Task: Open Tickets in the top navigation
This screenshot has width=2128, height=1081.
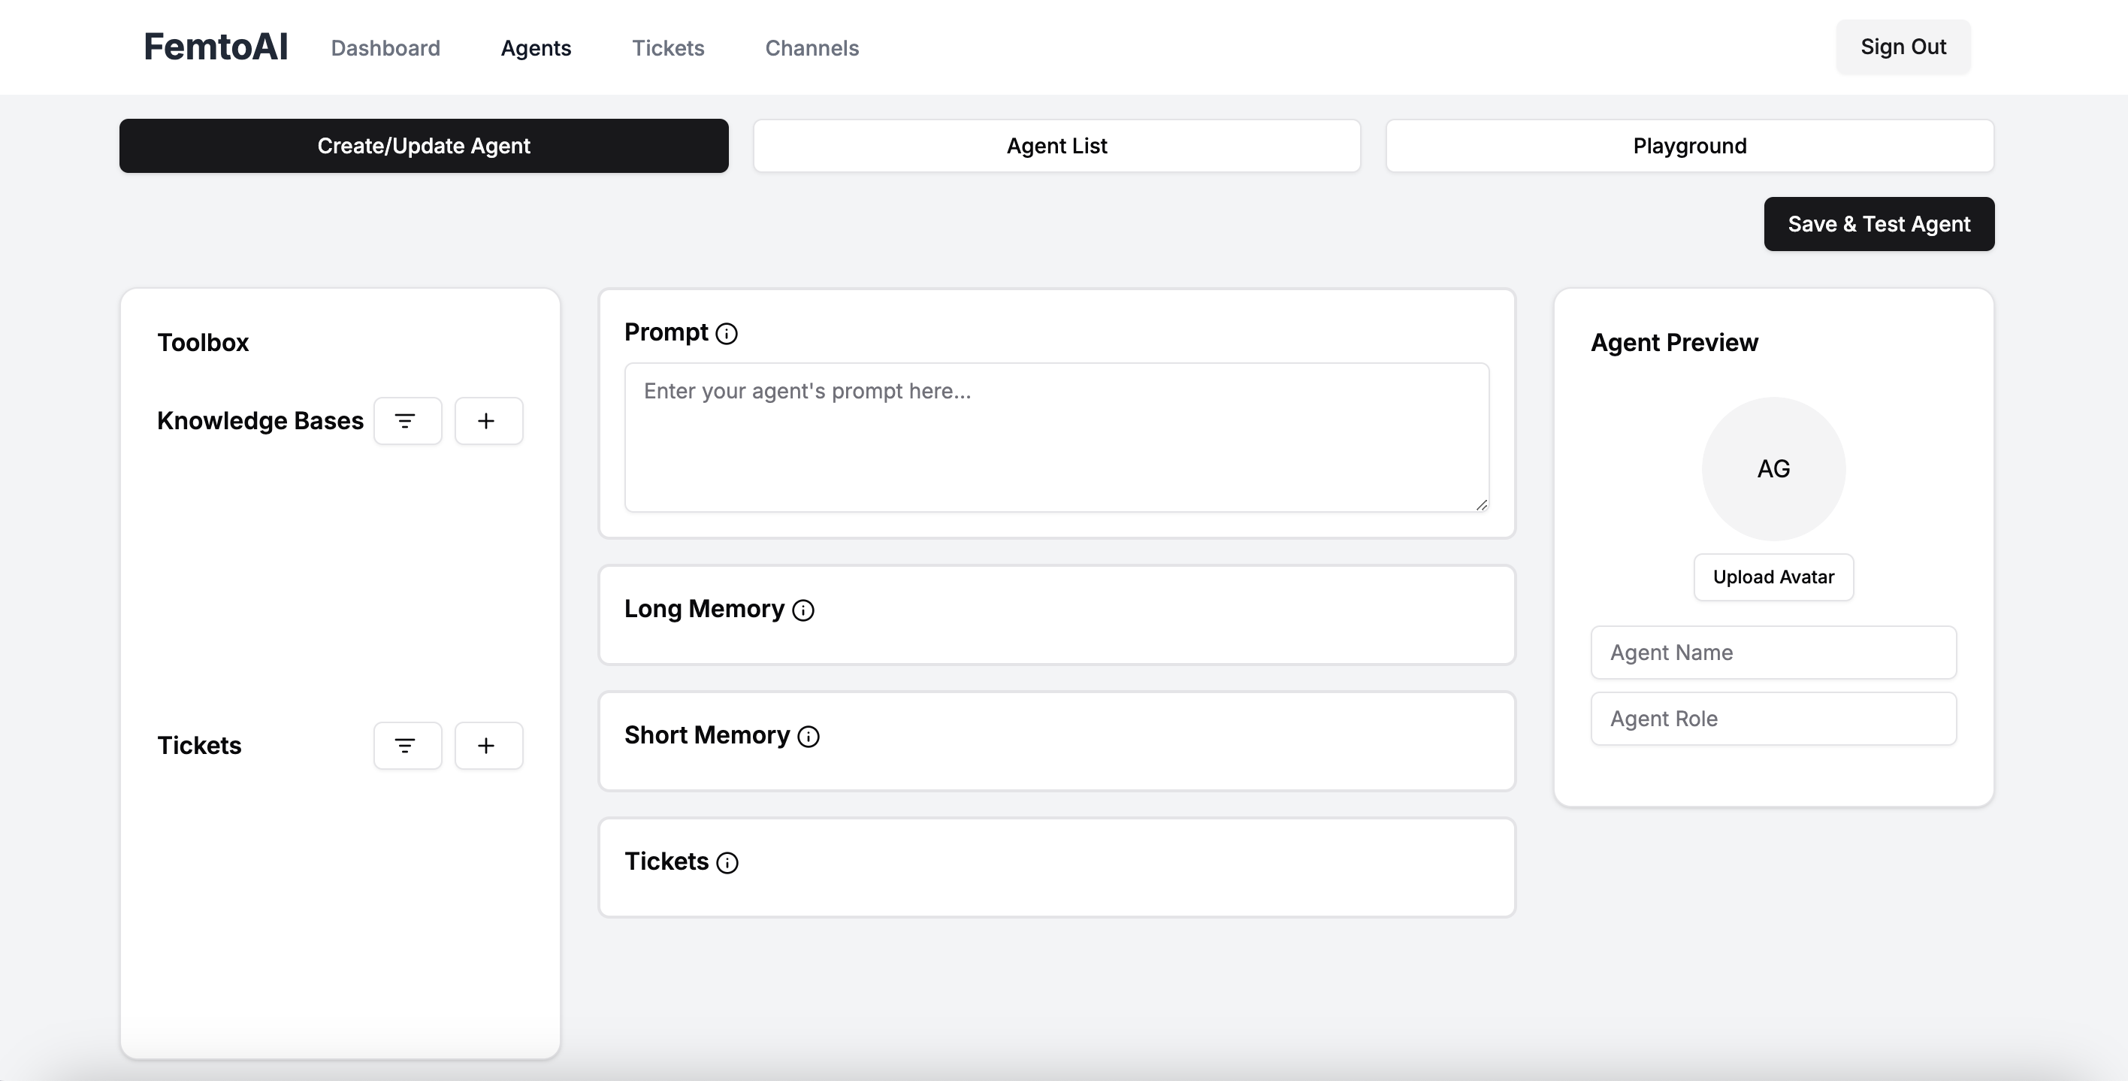Action: (x=668, y=48)
